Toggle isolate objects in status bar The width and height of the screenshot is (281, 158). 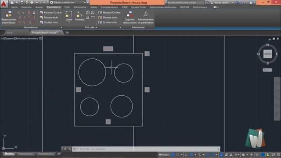[x=257, y=154]
